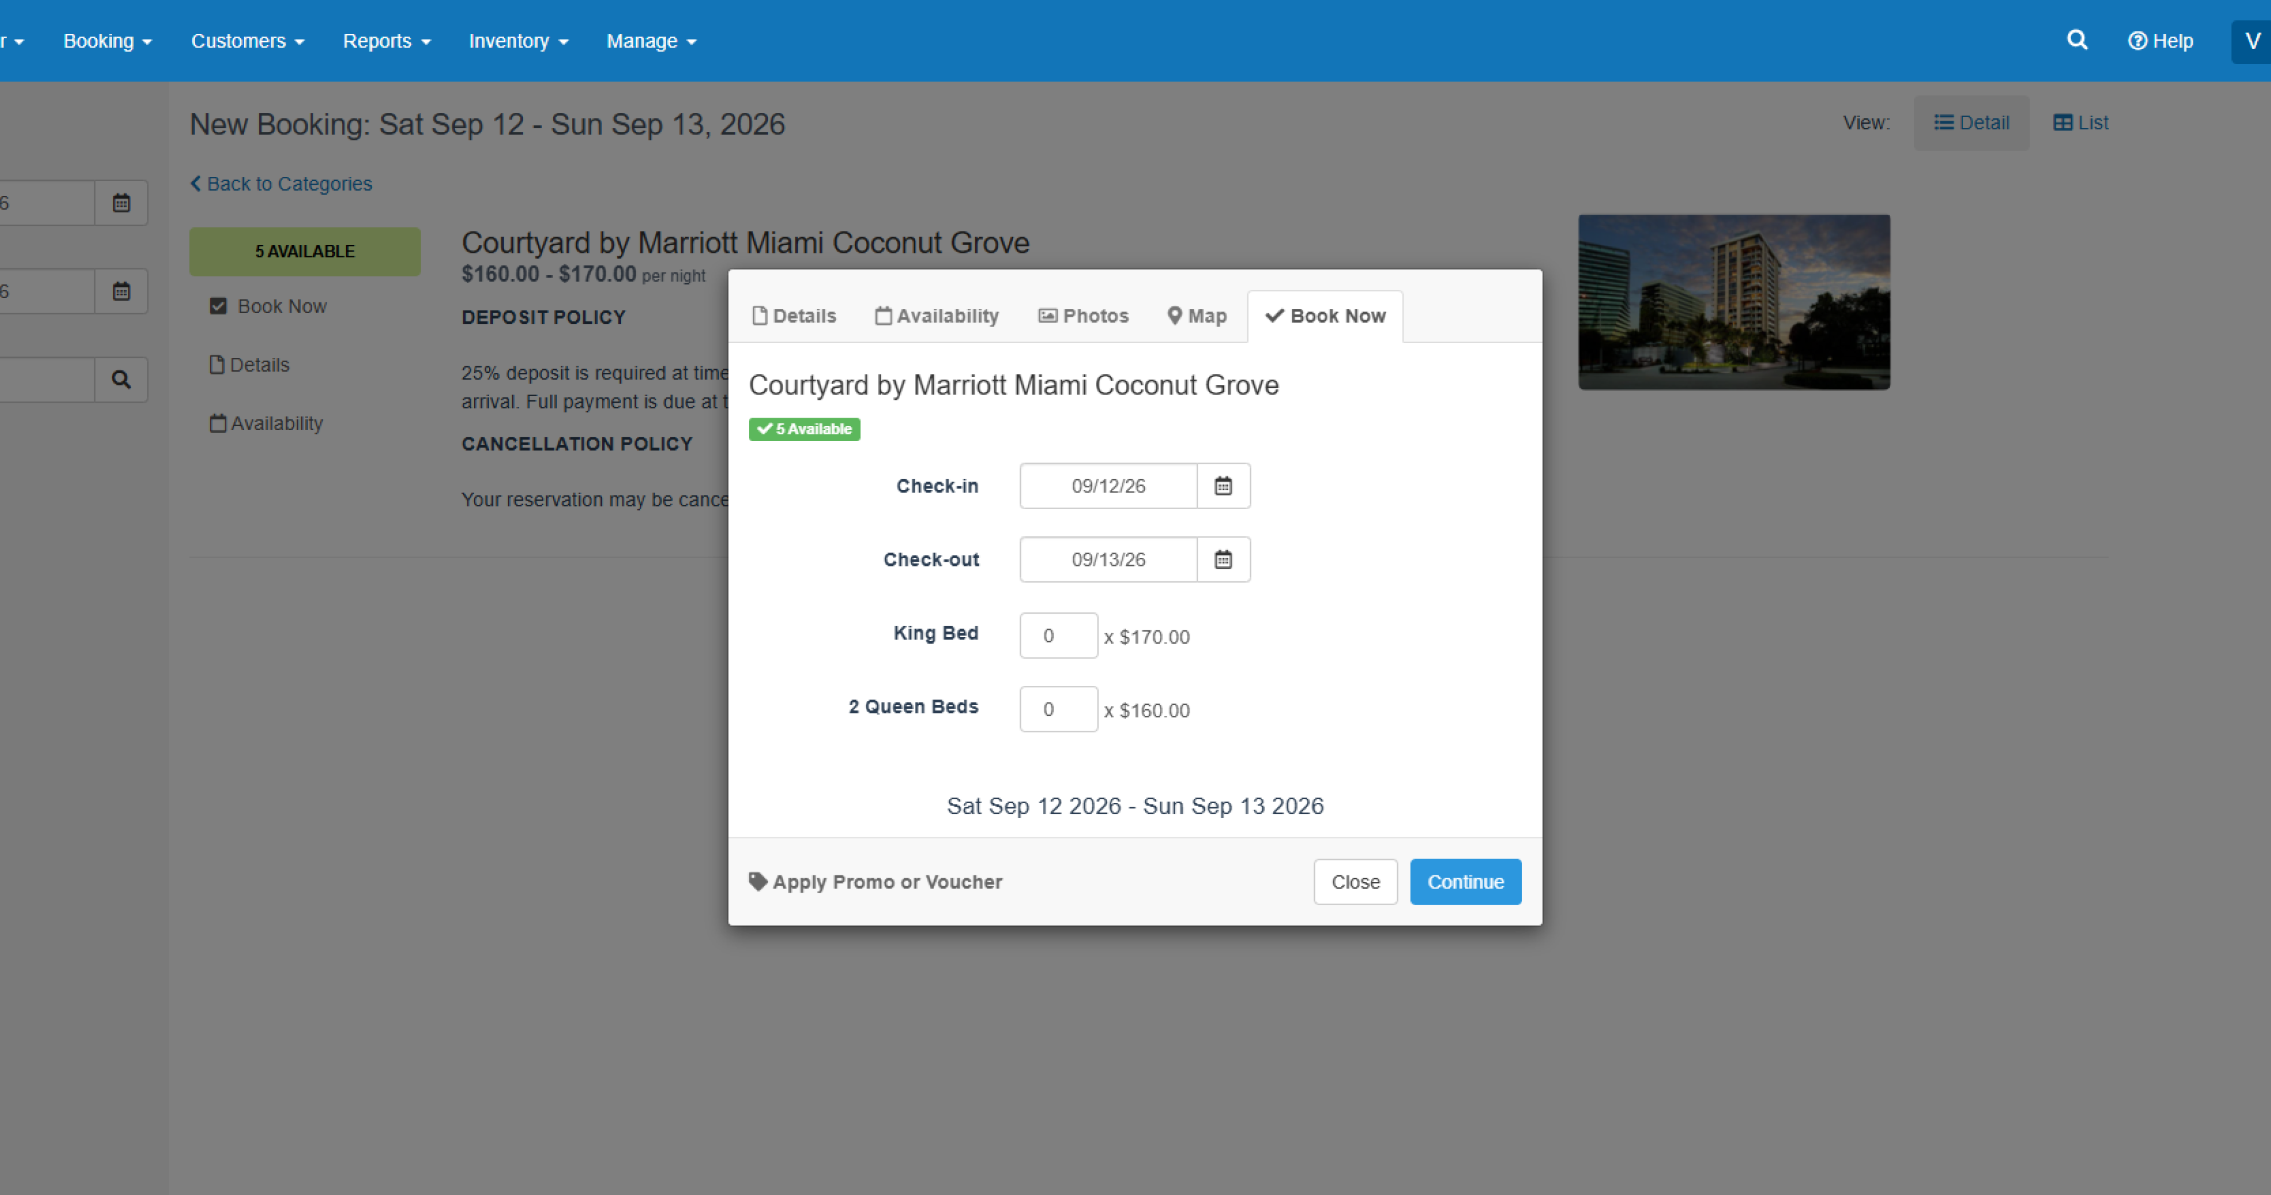Viewport: 2271px width, 1195px height.
Task: Open the Check-in calendar picker in dialog
Action: coord(1223,486)
